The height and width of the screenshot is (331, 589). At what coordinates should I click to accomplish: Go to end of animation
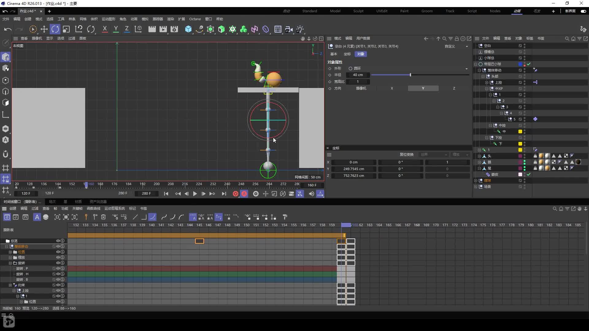(x=224, y=194)
